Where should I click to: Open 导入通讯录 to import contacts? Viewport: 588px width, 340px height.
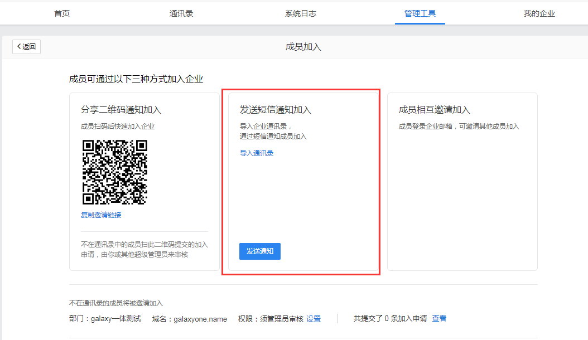(x=257, y=152)
